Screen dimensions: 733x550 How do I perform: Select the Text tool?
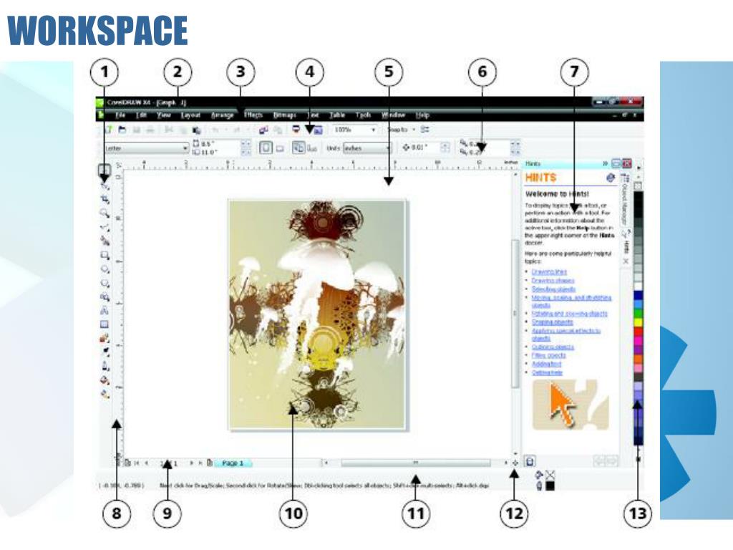(x=105, y=311)
